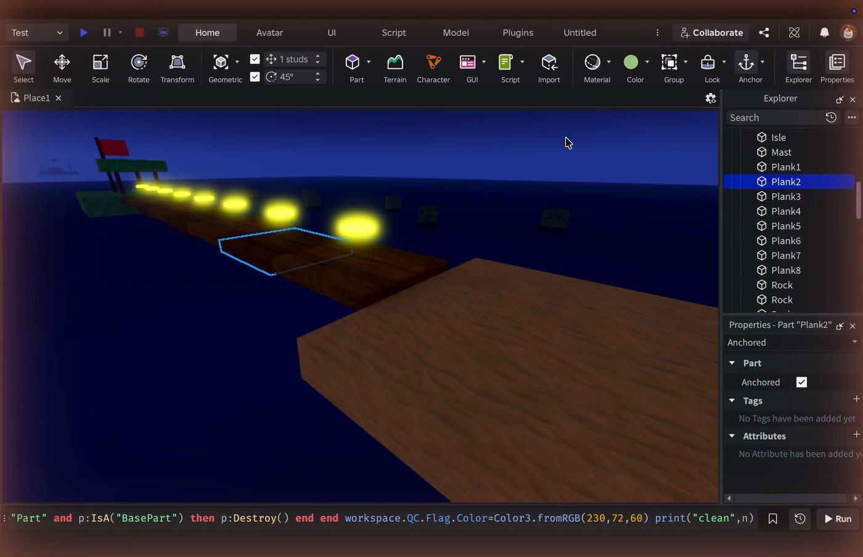Viewport: 863px width, 557px height.
Task: Switch to the Avatar tab
Action: coord(269,33)
